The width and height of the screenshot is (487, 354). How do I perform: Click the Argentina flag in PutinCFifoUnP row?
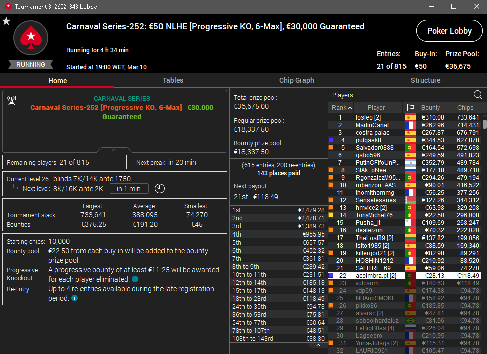point(411,163)
